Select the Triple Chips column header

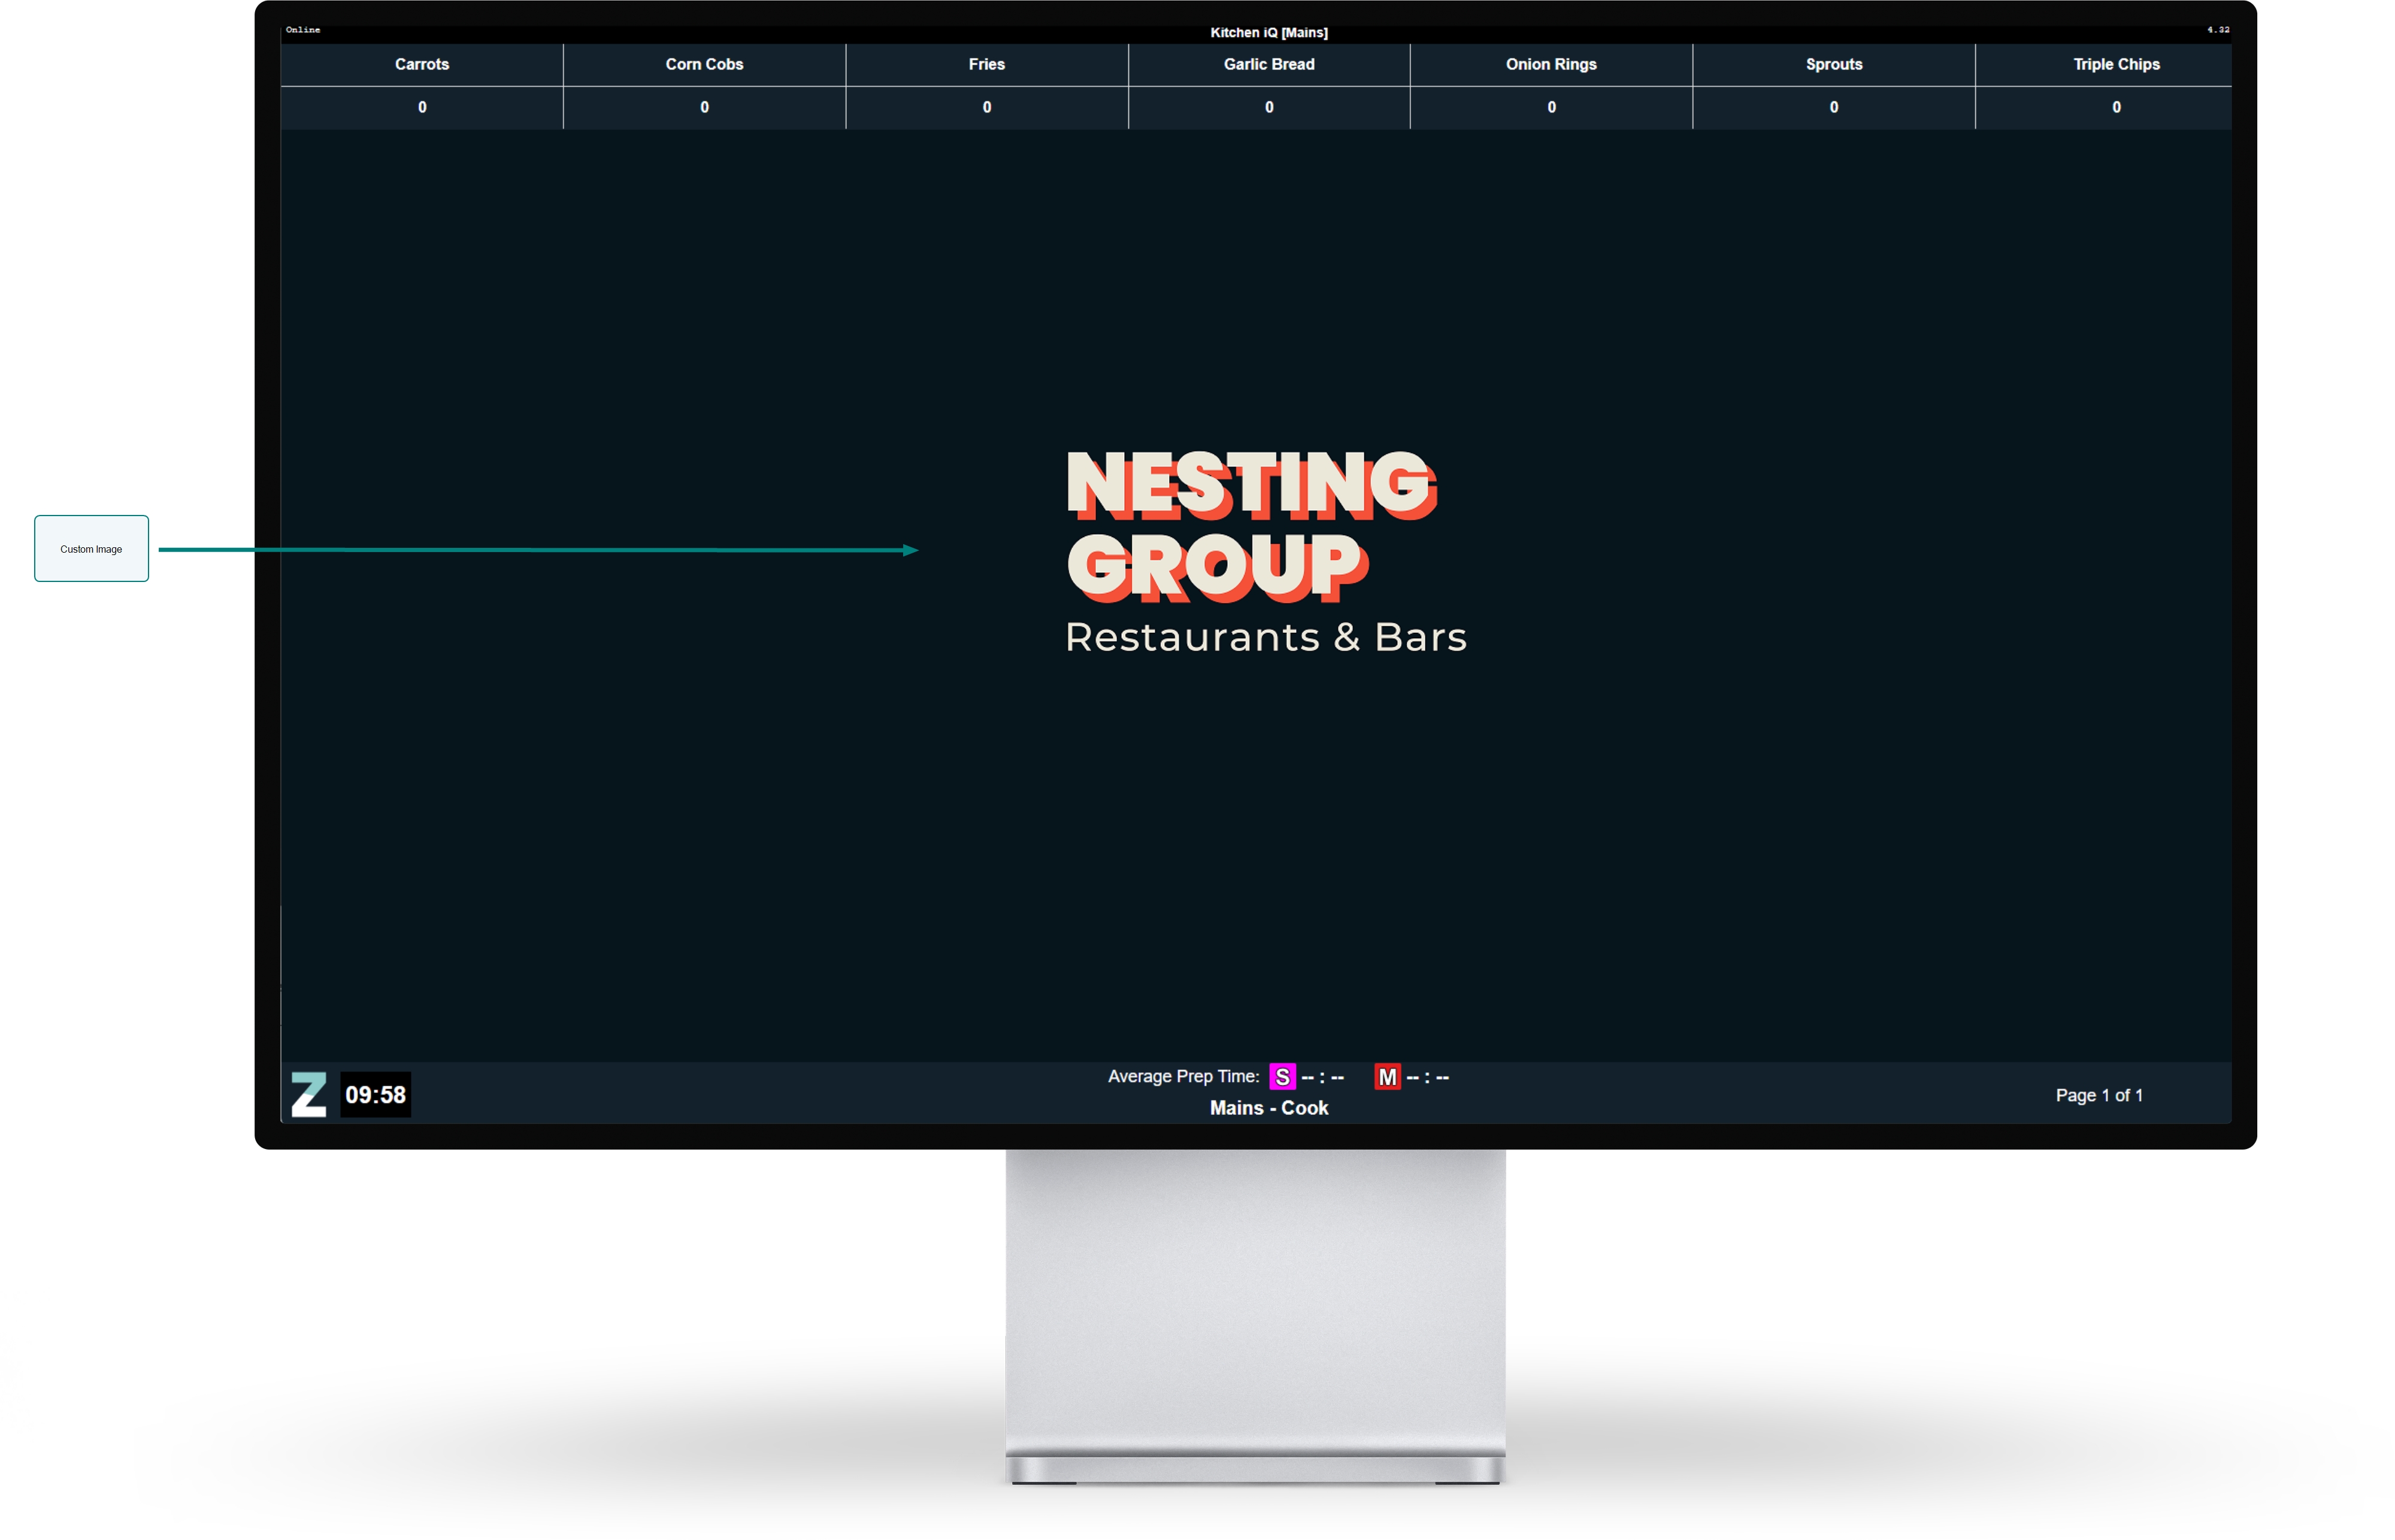coord(2115,64)
